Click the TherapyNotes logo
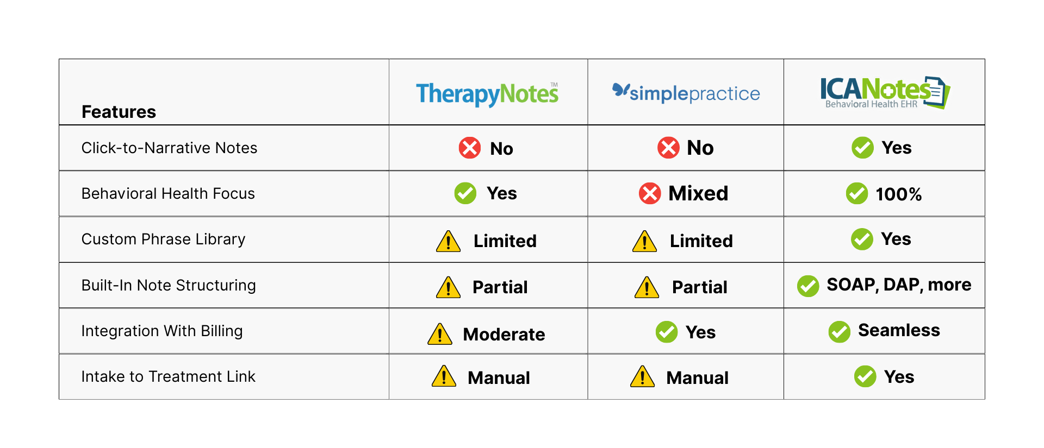The width and height of the screenshot is (1044, 448). pos(487,94)
